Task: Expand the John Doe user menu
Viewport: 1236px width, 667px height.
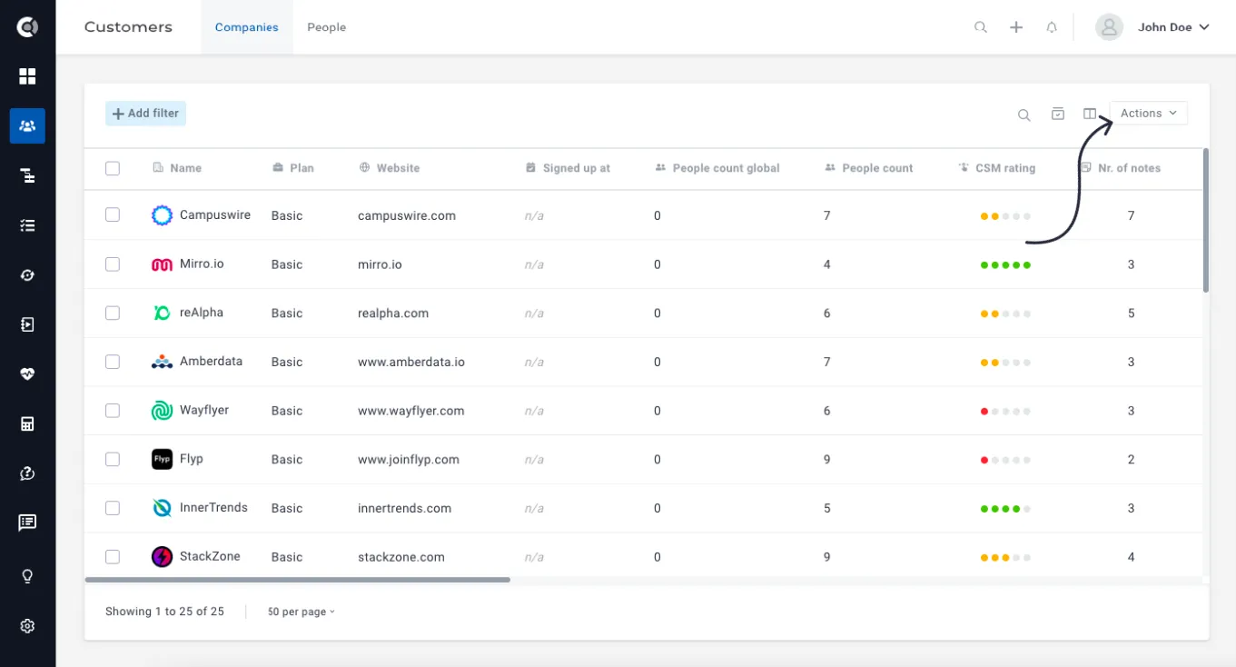Action: click(1173, 27)
